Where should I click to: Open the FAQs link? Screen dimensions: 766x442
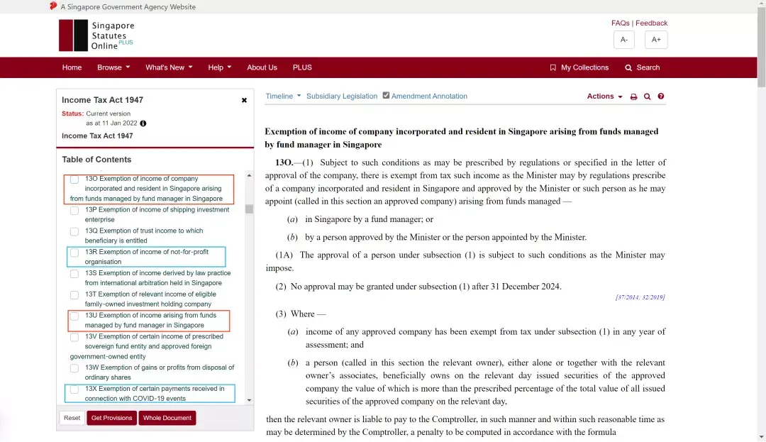click(x=620, y=23)
